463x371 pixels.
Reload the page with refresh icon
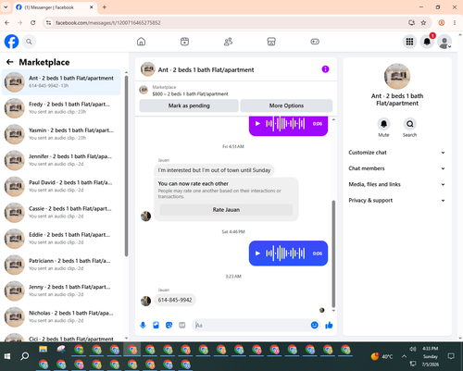coord(32,22)
